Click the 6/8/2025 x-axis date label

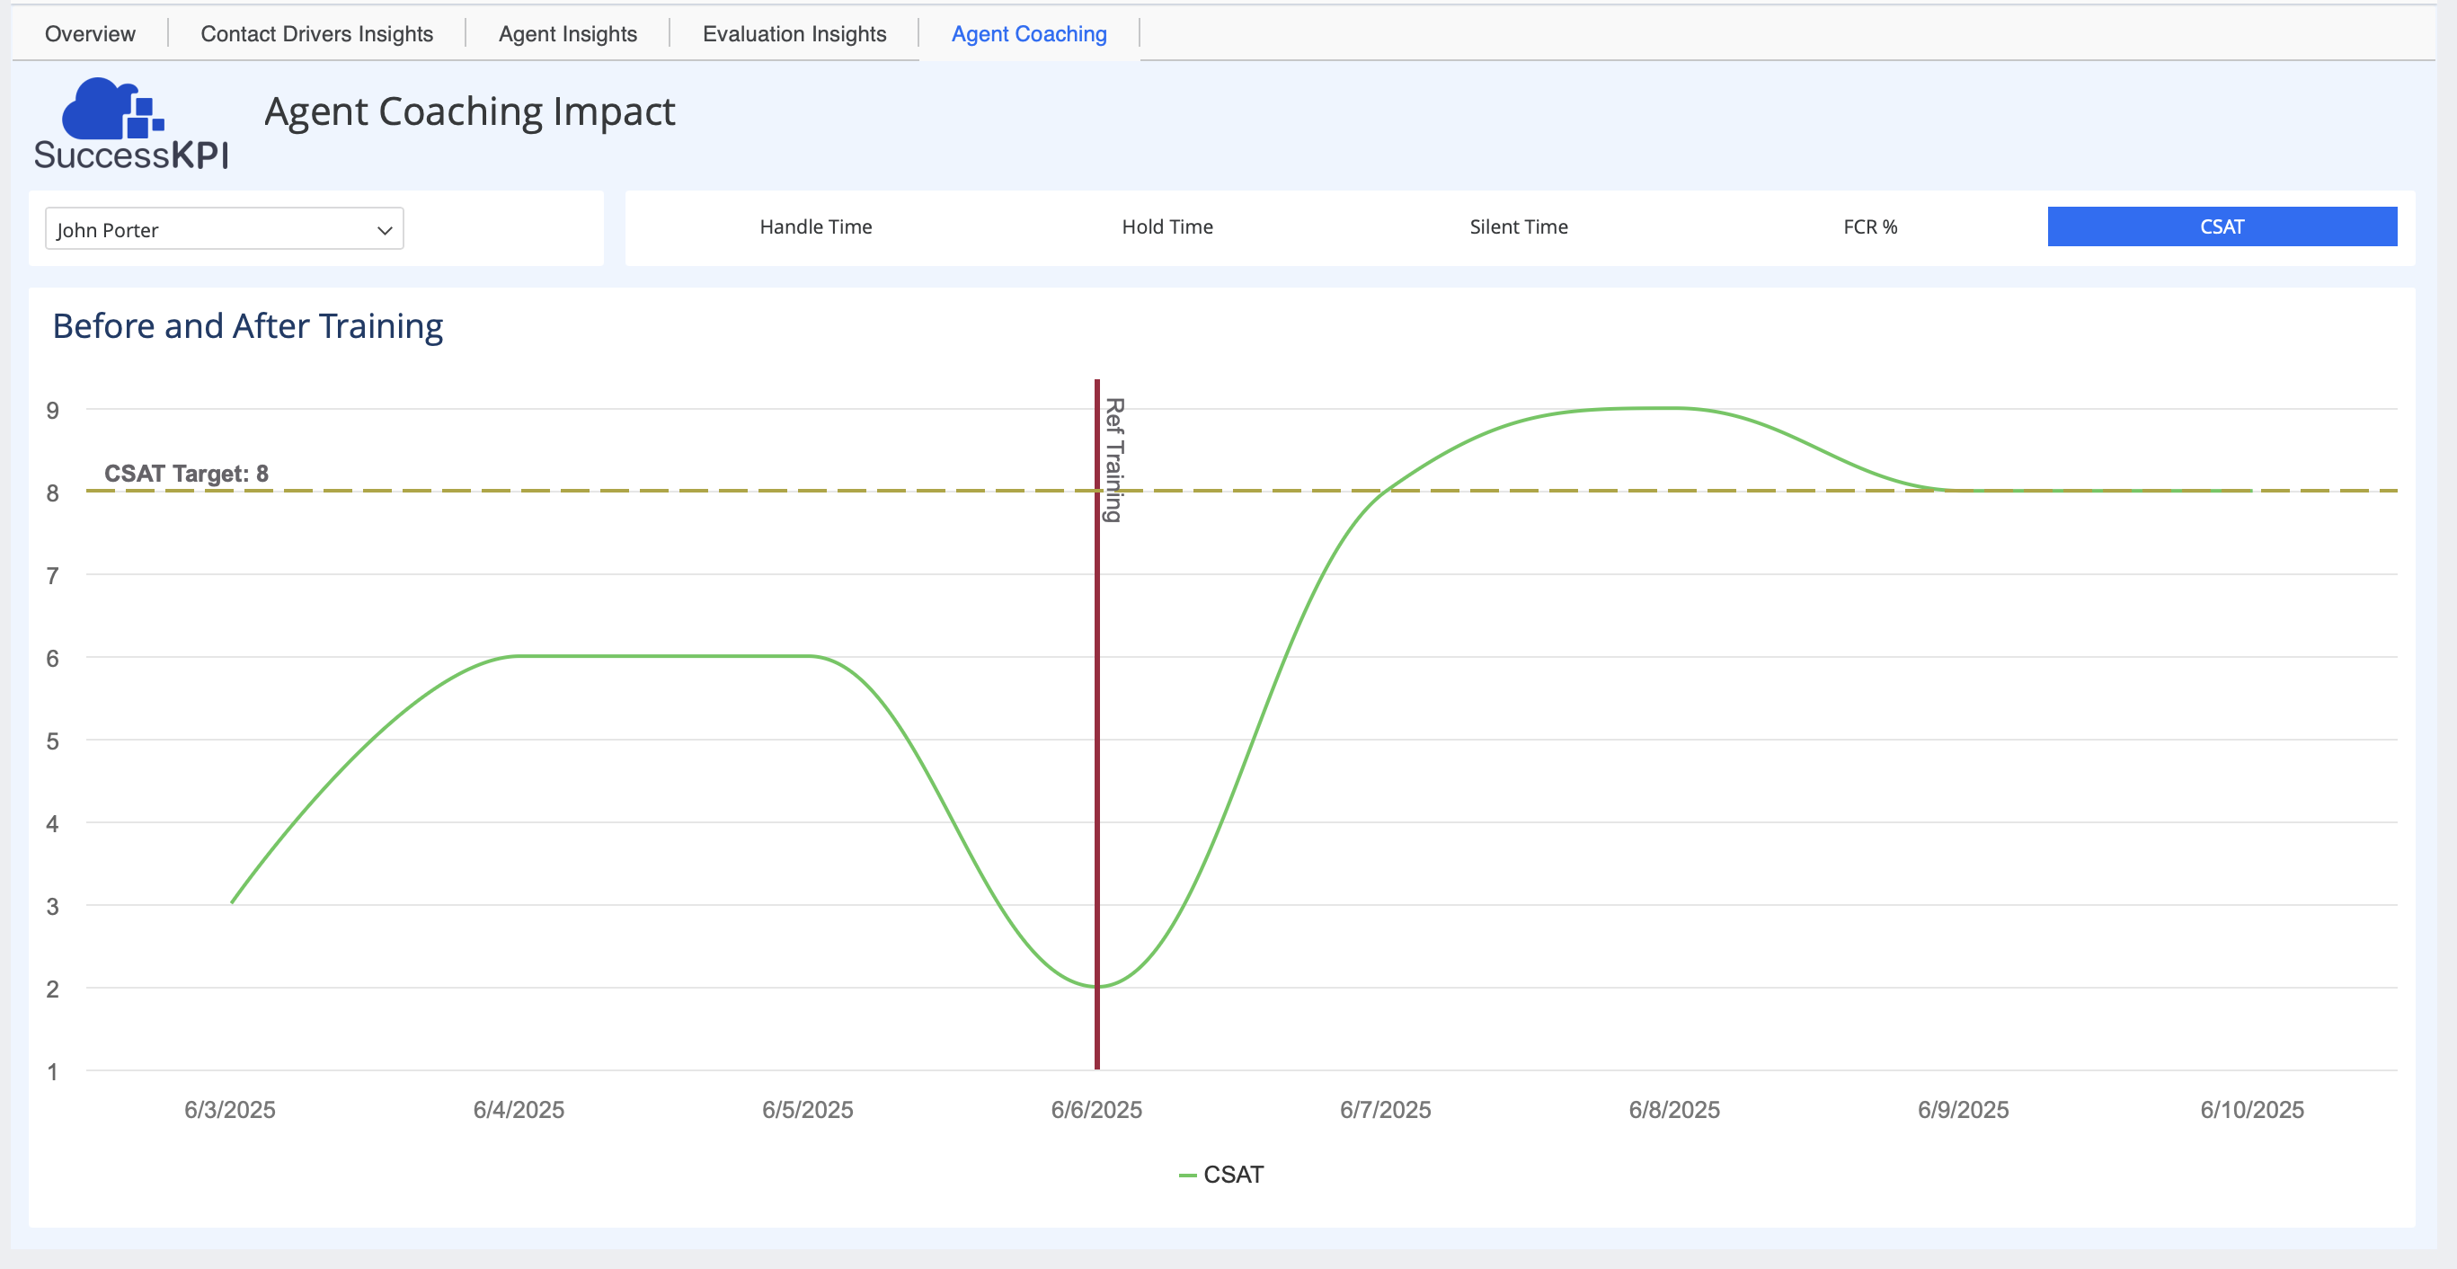click(x=1674, y=1110)
